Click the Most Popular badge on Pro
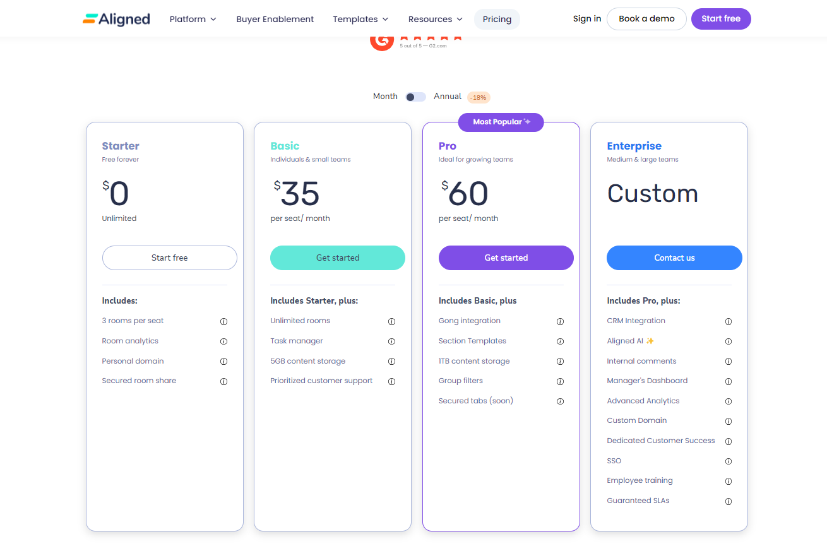Image resolution: width=827 pixels, height=546 pixels. point(501,122)
